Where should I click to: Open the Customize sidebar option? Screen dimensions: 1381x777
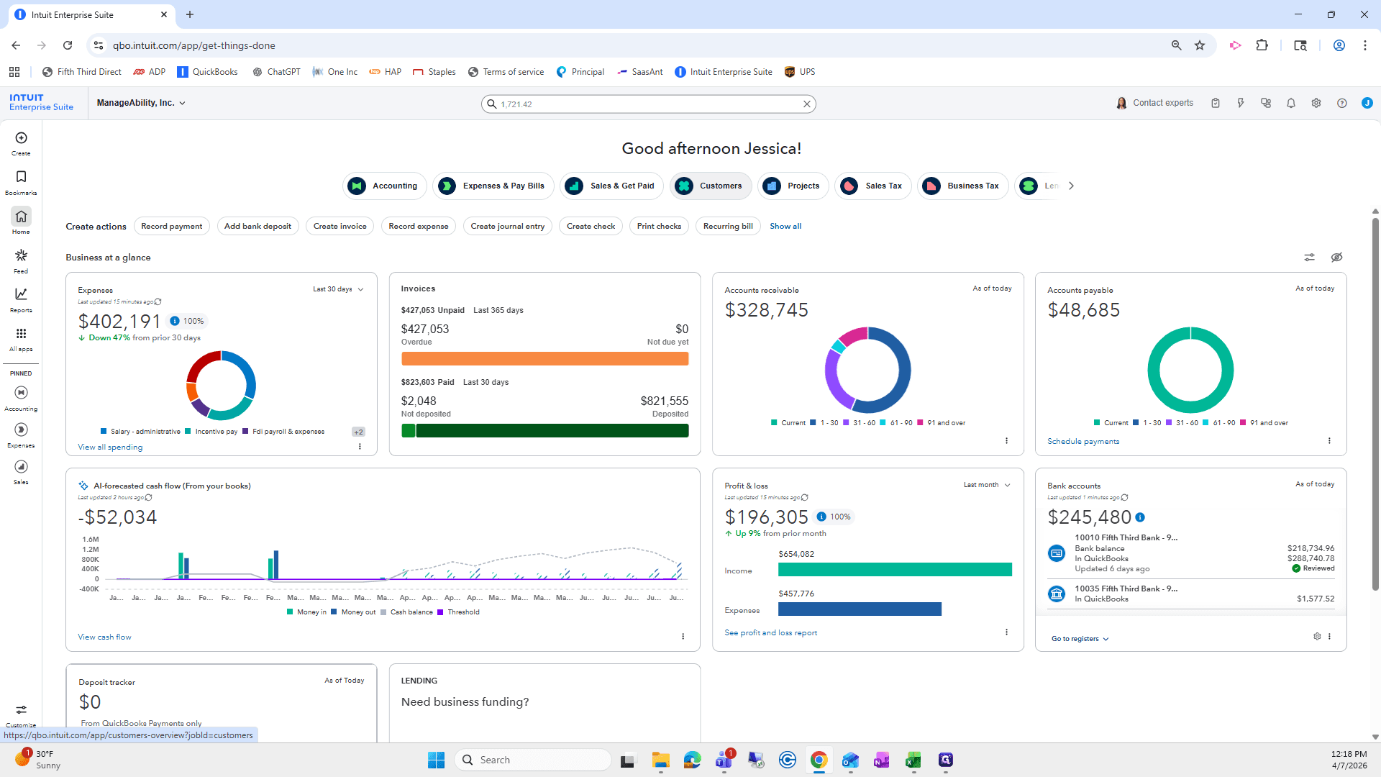(21, 715)
